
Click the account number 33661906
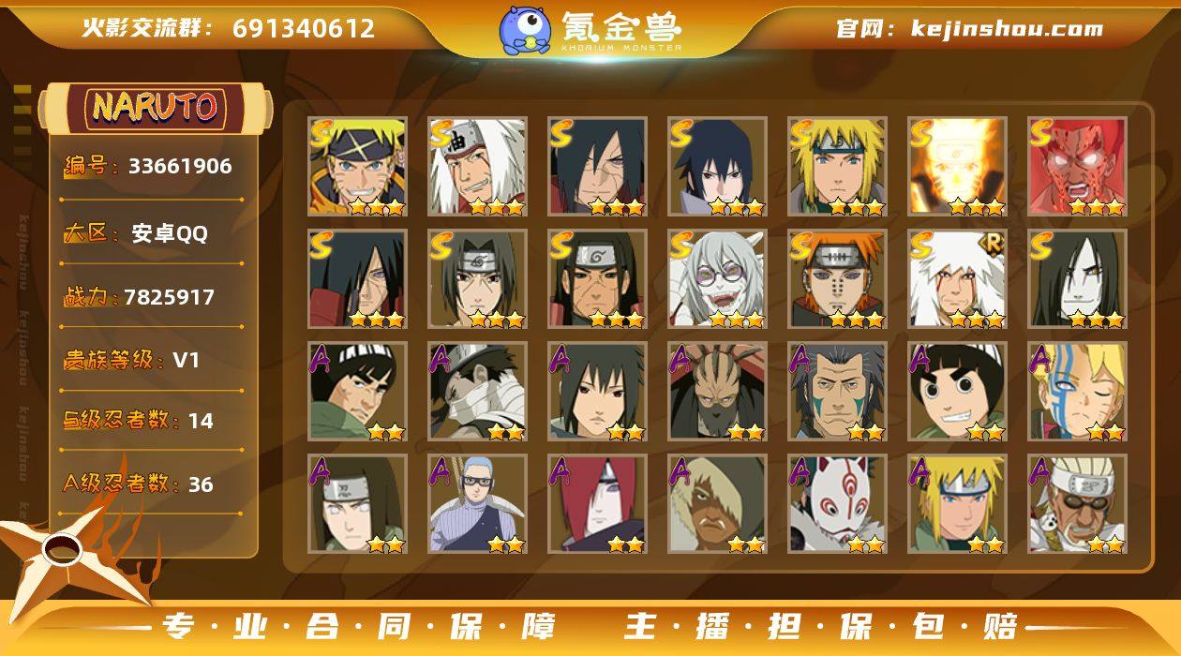(180, 166)
